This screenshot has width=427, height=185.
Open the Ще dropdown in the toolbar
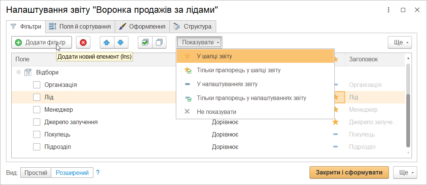point(400,42)
